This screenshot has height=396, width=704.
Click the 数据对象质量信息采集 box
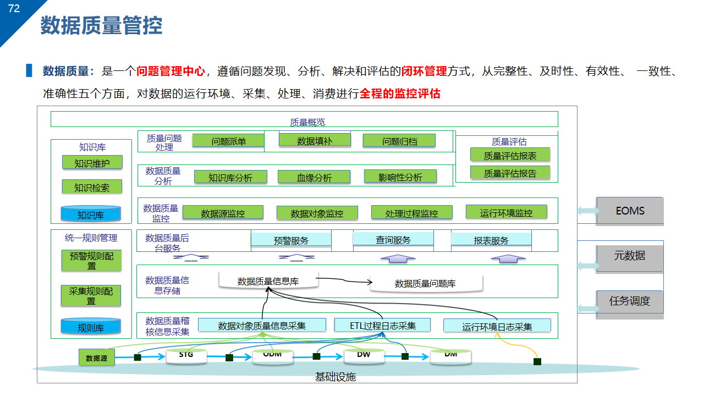[x=262, y=325]
